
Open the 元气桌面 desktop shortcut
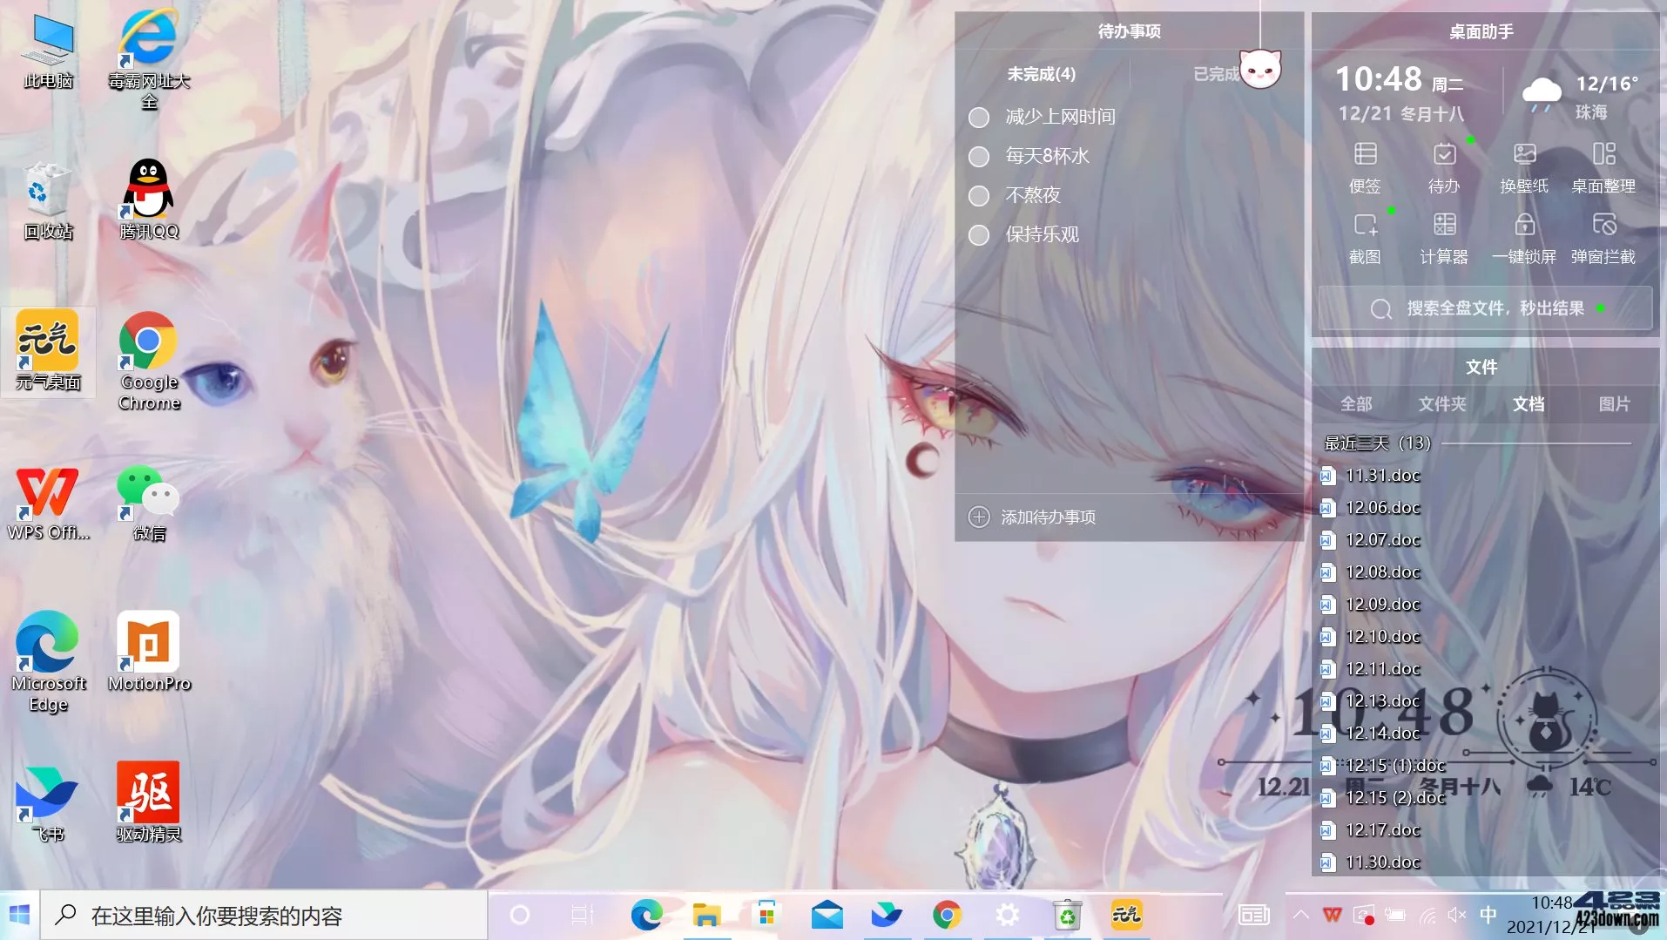[48, 350]
